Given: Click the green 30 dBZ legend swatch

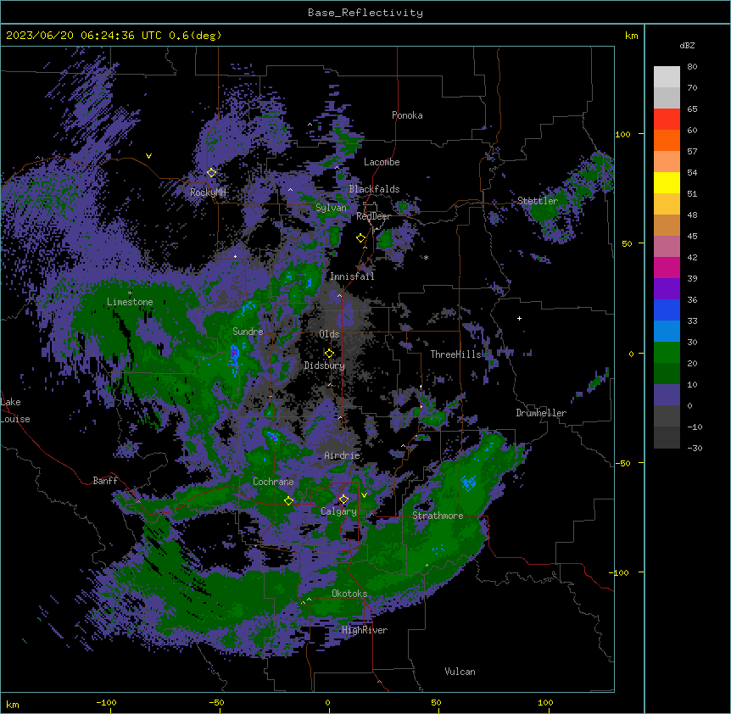Looking at the screenshot, I should coord(667,353).
